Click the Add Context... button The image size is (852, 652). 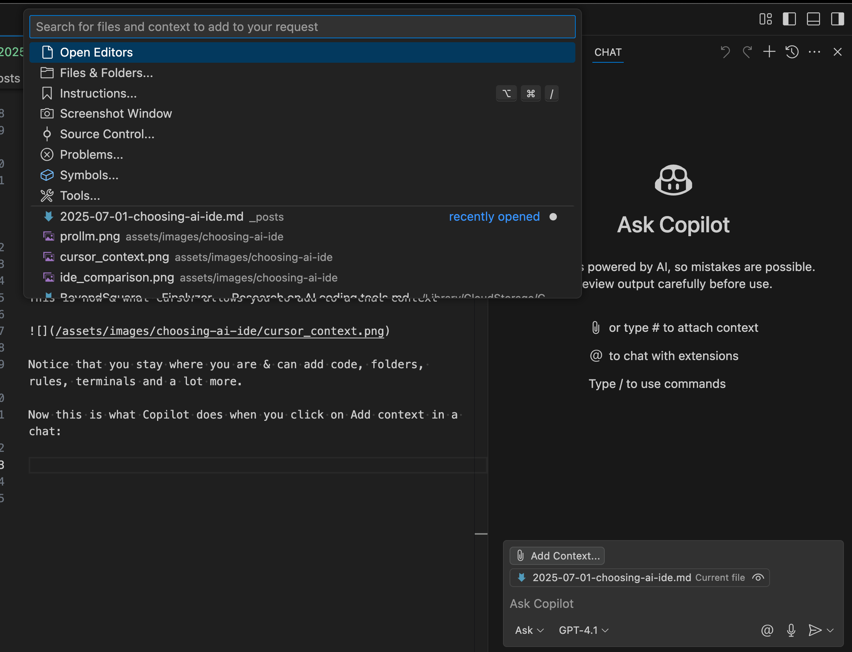click(557, 556)
